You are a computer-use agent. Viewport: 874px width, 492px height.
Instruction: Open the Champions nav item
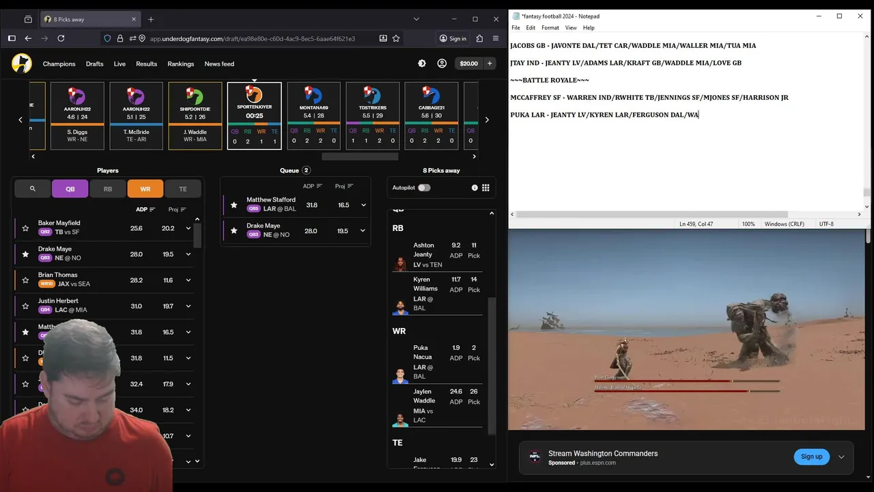[x=59, y=64]
